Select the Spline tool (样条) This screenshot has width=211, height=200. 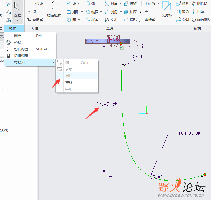(x=92, y=20)
